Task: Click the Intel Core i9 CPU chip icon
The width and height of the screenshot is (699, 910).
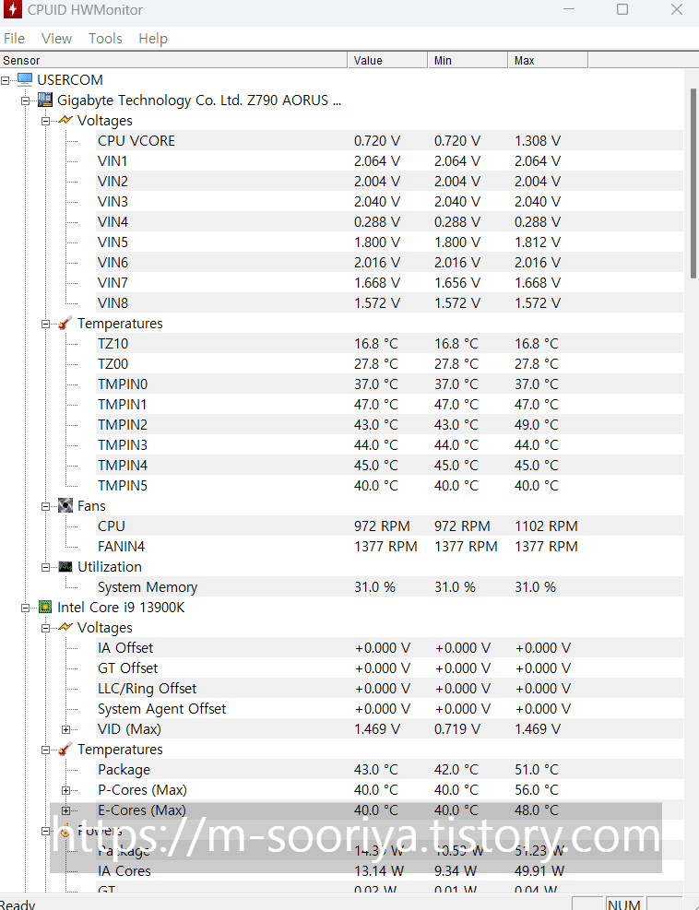Action: tap(45, 607)
